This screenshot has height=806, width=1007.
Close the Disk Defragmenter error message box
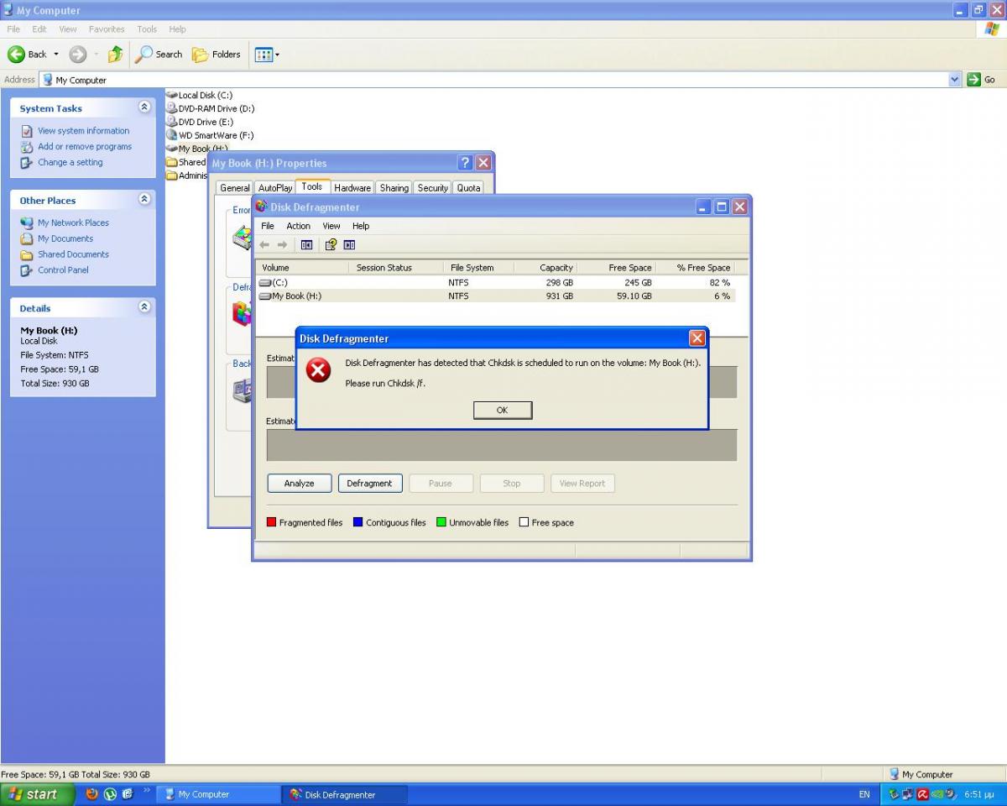[x=697, y=338]
